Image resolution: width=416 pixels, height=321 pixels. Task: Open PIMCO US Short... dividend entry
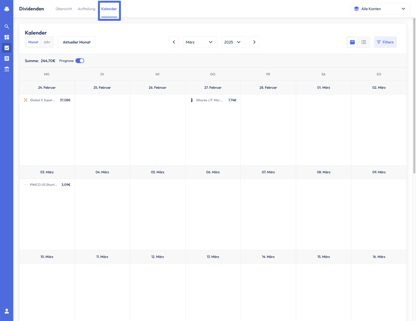tap(47, 185)
